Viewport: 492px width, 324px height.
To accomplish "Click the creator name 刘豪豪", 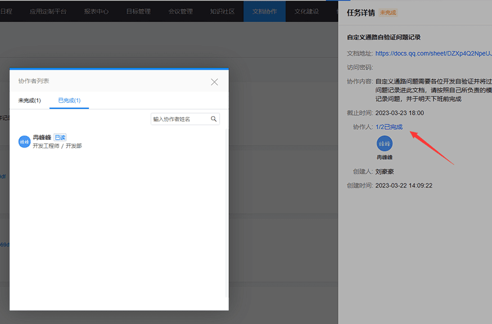I will pyautogui.click(x=385, y=172).
